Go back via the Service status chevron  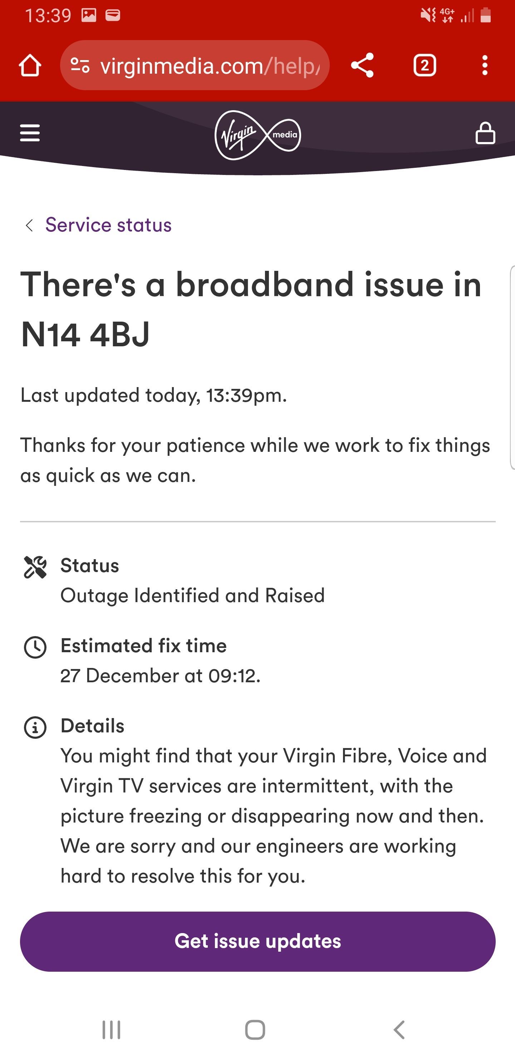point(29,225)
